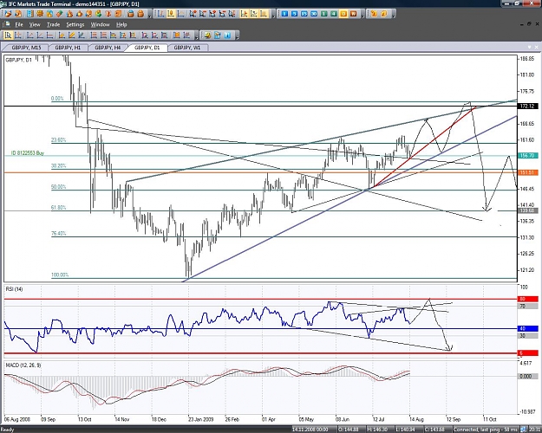Click the red RSI 80 level label

point(527,299)
